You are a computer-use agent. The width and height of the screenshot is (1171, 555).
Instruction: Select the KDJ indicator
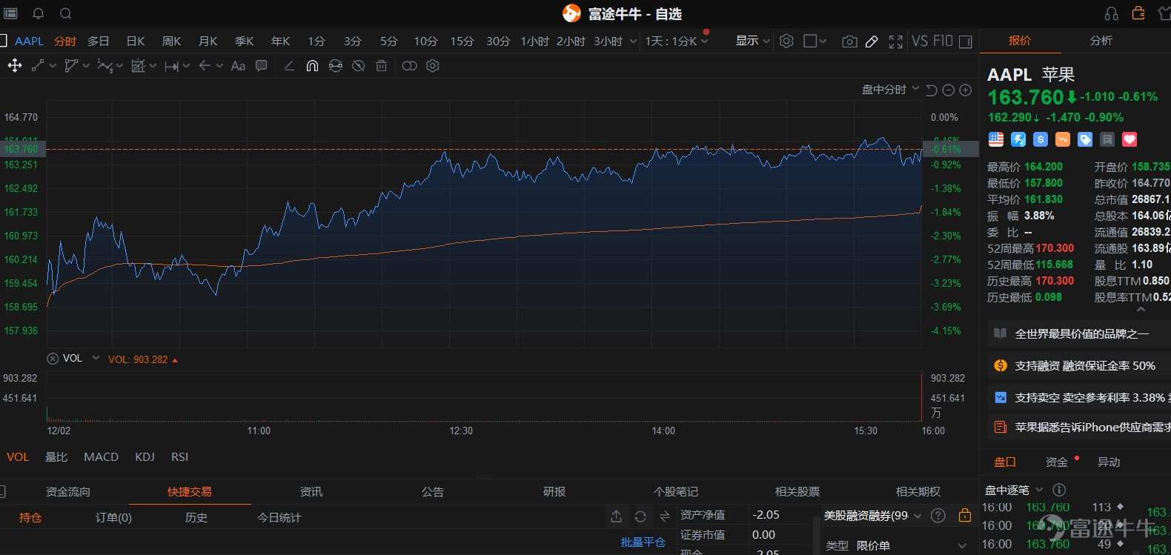[145, 457]
